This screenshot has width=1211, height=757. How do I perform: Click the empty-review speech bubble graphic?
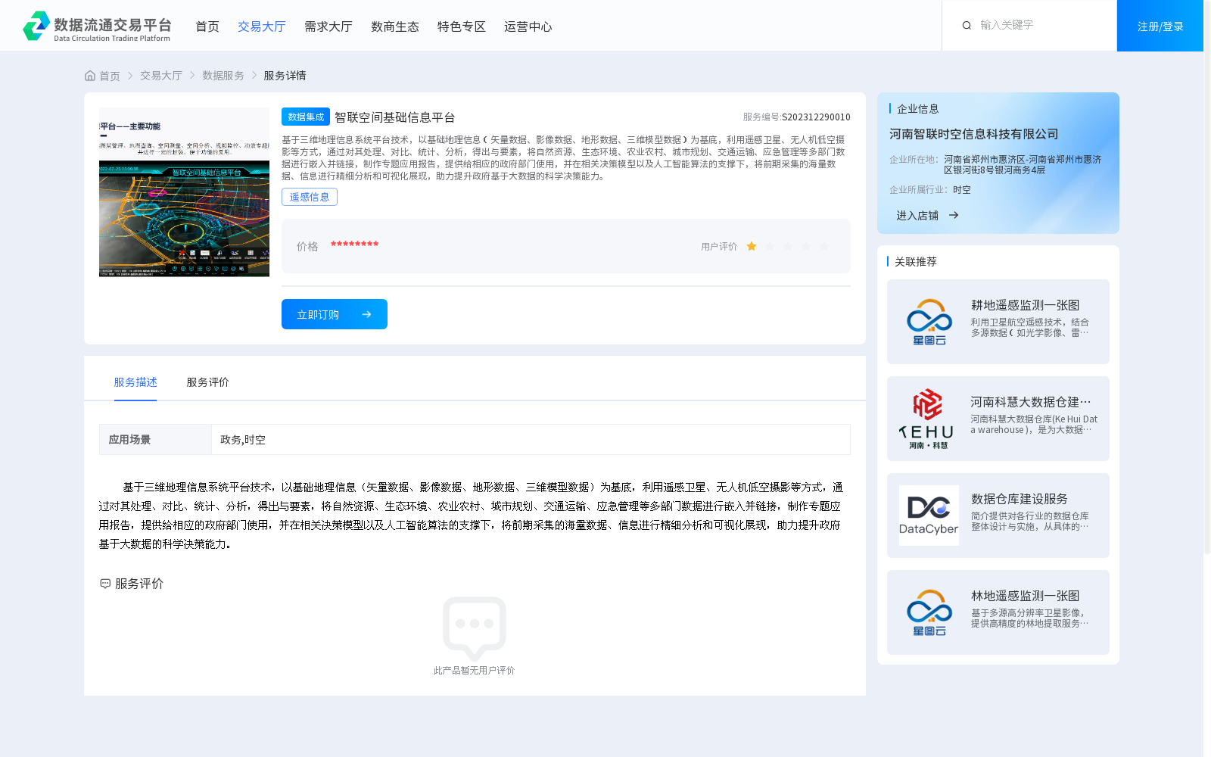[475, 628]
